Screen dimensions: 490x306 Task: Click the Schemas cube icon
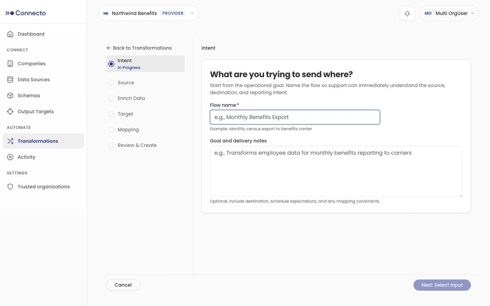[x=10, y=96]
